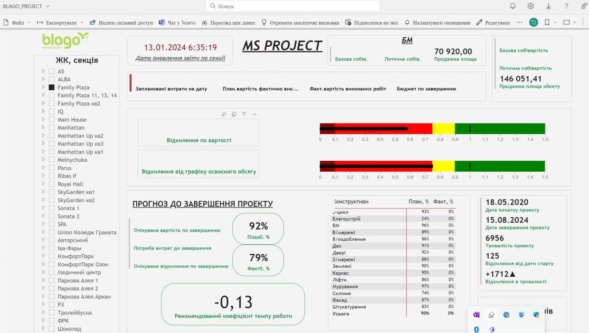Expand the Family Plaza 11, 13, 14 node
Viewport: 589px width, 333px height.
44,95
